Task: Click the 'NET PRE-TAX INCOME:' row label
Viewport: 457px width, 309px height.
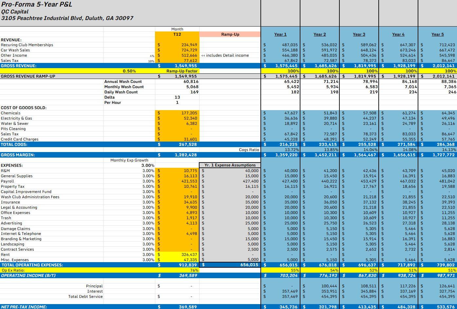Action: pos(24,307)
